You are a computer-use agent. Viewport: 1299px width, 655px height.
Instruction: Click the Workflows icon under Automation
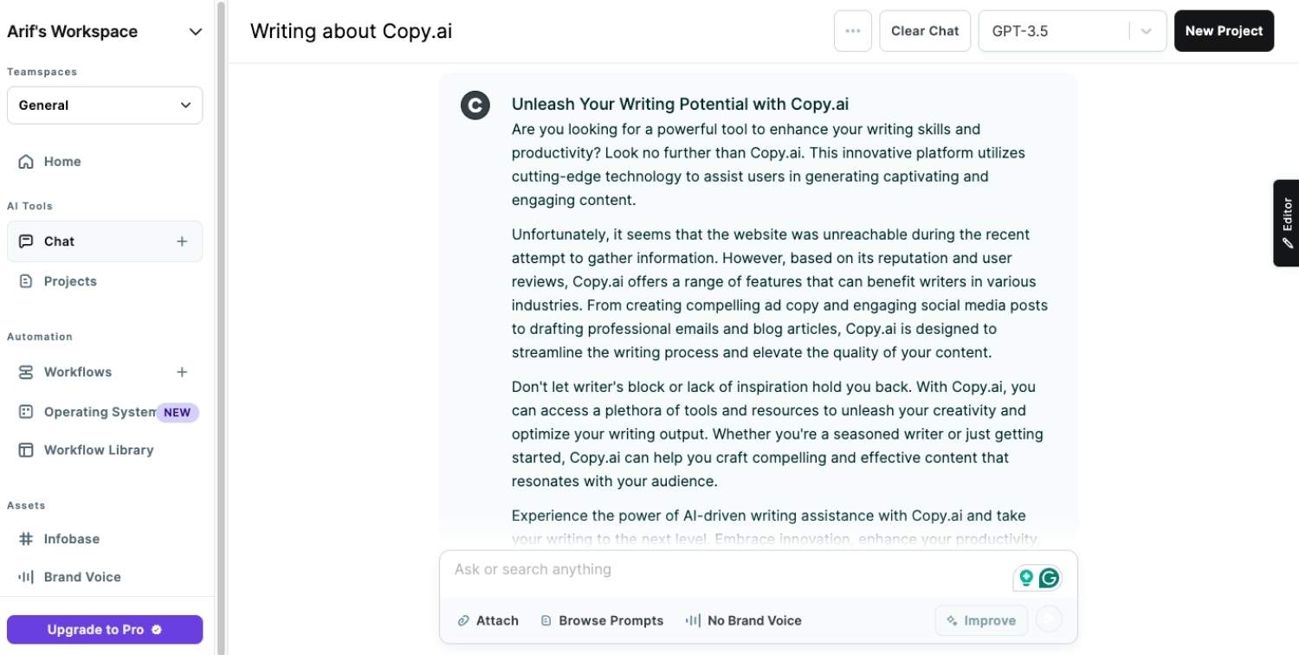tap(25, 371)
